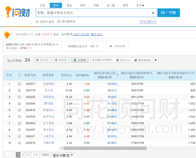The height and width of the screenshot is (158, 196).
Task: Check the row for 002619 艾格拉斯
Action: point(19,143)
